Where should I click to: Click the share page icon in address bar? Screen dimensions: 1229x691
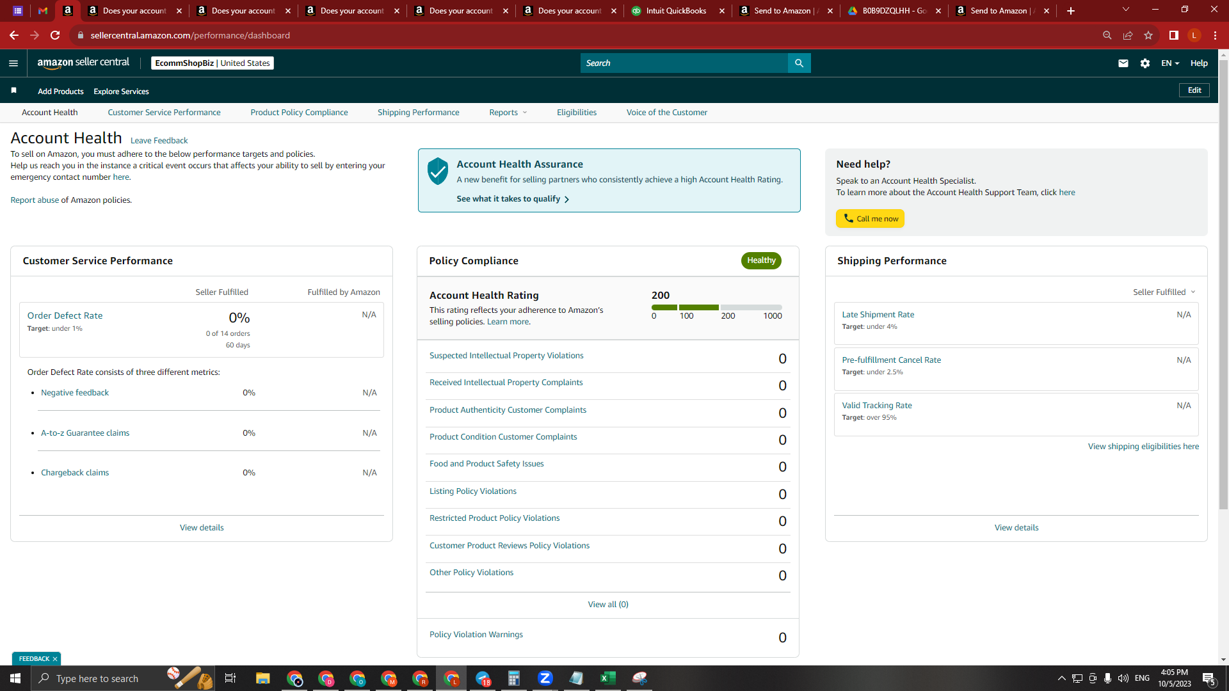click(x=1128, y=35)
